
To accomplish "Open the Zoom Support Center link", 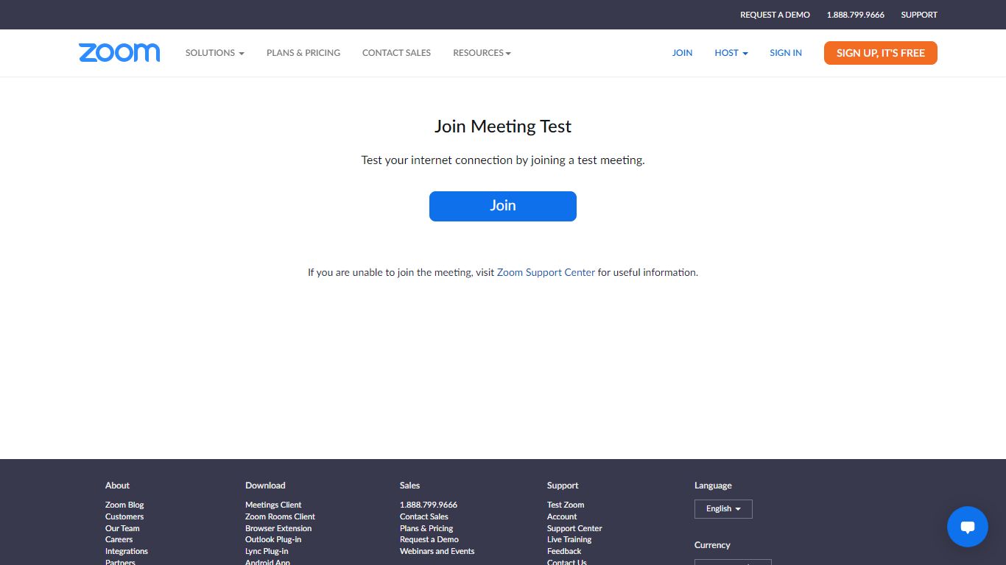I will (546, 272).
